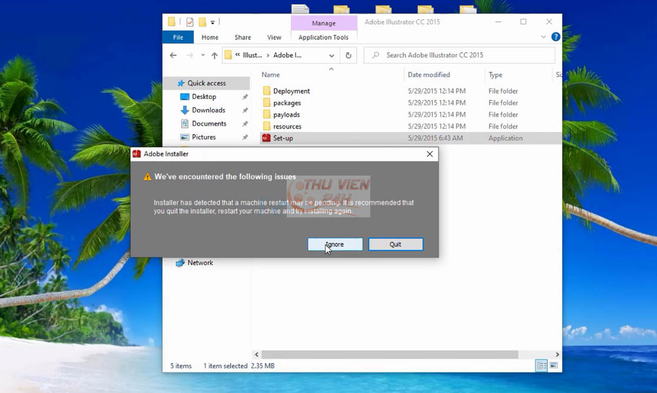The width and height of the screenshot is (657, 393).
Task: Open Explorer Help via question mark icon
Action: 556,37
